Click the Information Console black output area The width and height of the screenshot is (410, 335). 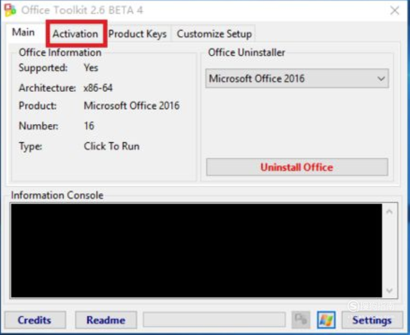coord(197,250)
